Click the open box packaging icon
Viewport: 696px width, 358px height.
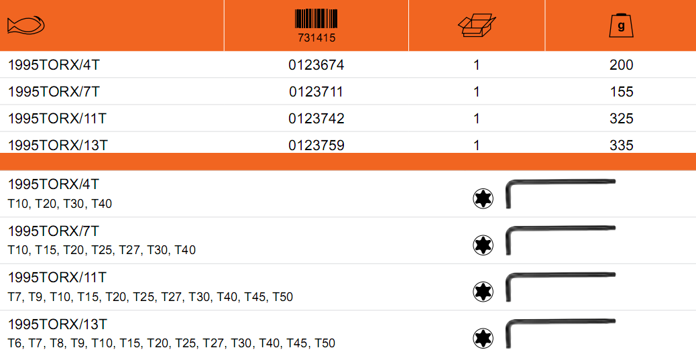[x=477, y=25]
